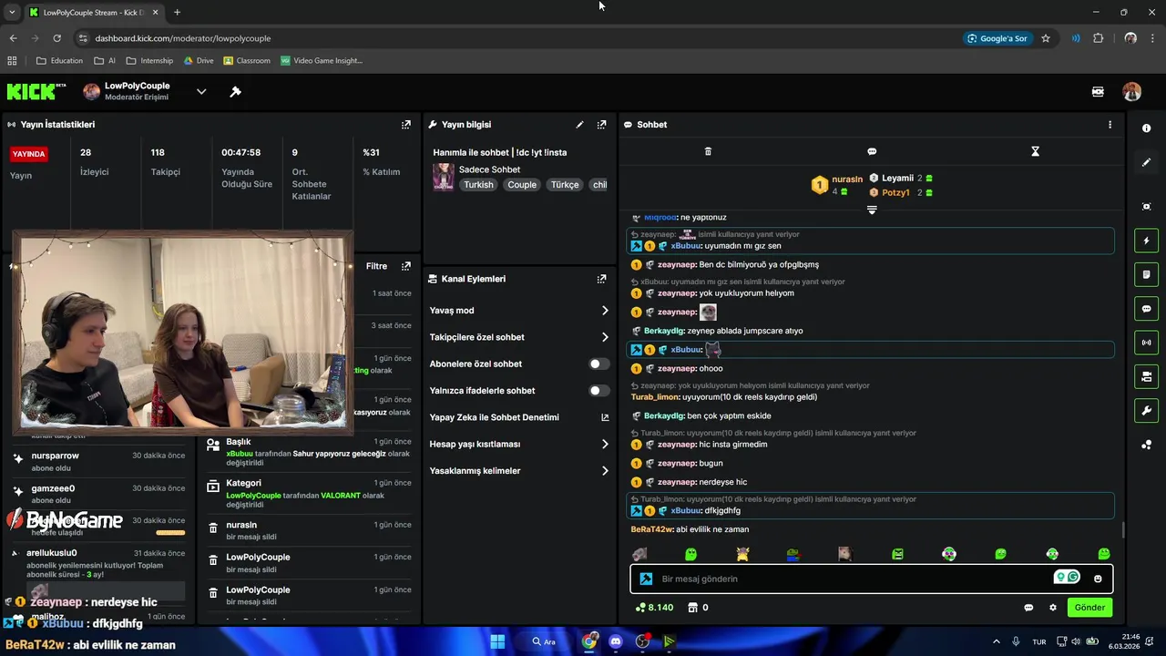The height and width of the screenshot is (656, 1166).
Task: Pop out the Yayın İstatistikleri panel
Action: click(x=406, y=125)
